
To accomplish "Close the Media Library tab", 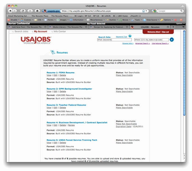I will click(86, 27).
